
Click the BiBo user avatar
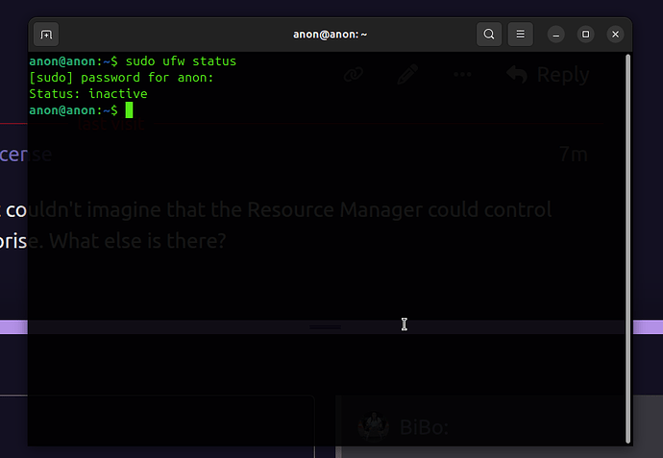coord(372,426)
